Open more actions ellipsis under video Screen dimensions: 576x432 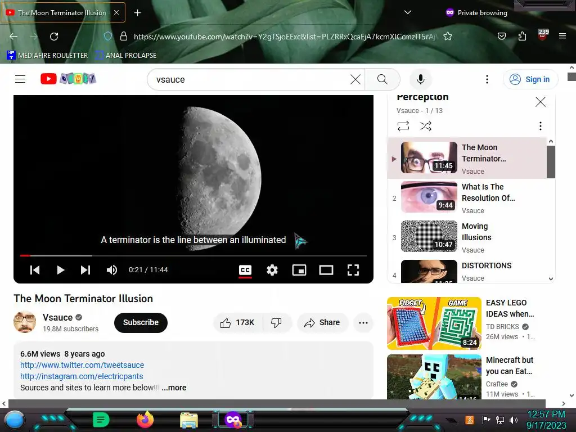click(x=363, y=322)
